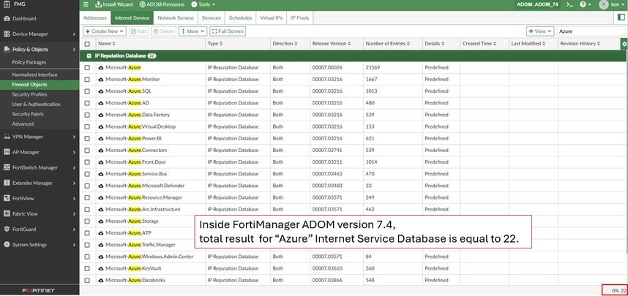Switch to the Network Service tab
The height and width of the screenshot is (296, 628).
click(176, 17)
